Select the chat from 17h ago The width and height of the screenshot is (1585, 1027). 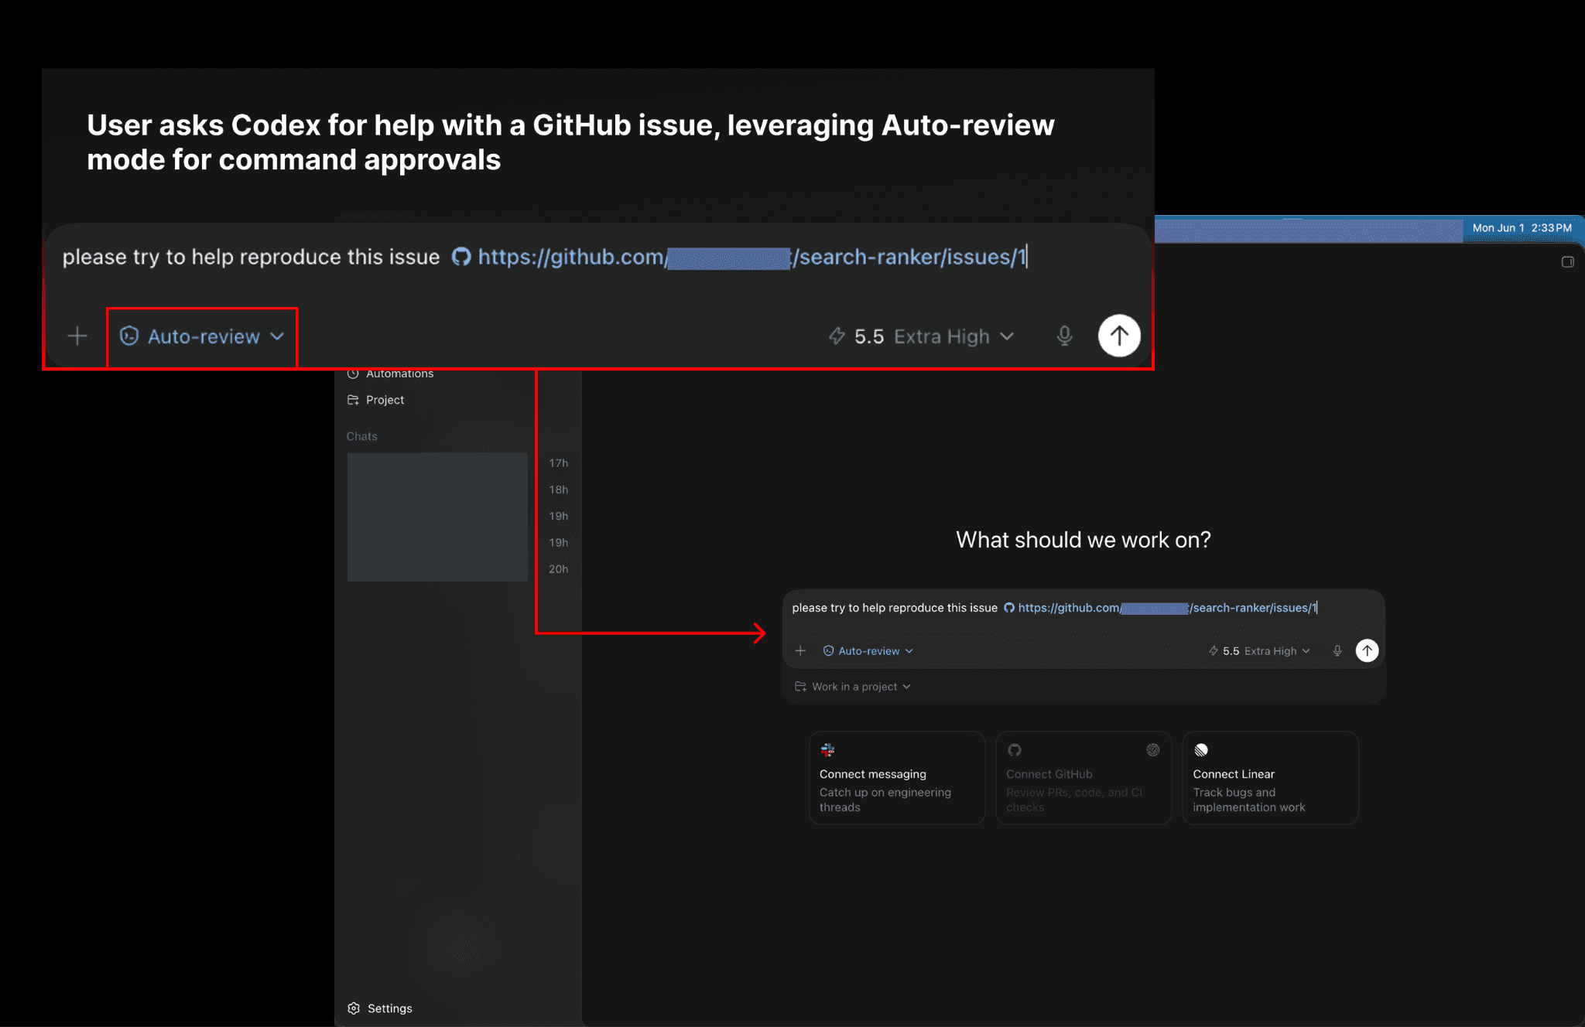pyautogui.click(x=457, y=463)
